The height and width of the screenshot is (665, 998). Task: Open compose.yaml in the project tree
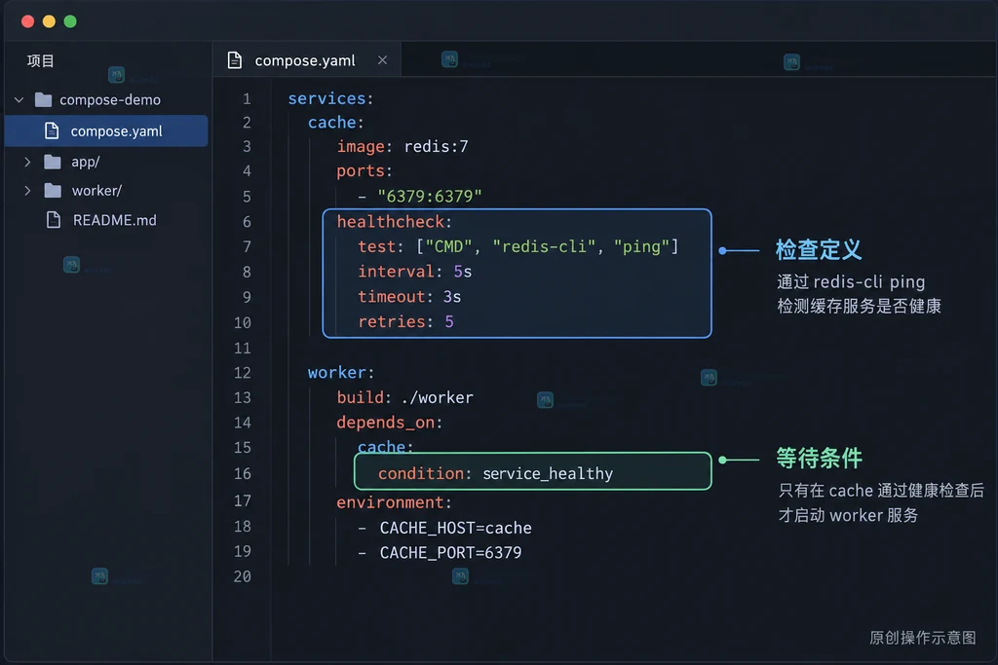tap(106, 131)
